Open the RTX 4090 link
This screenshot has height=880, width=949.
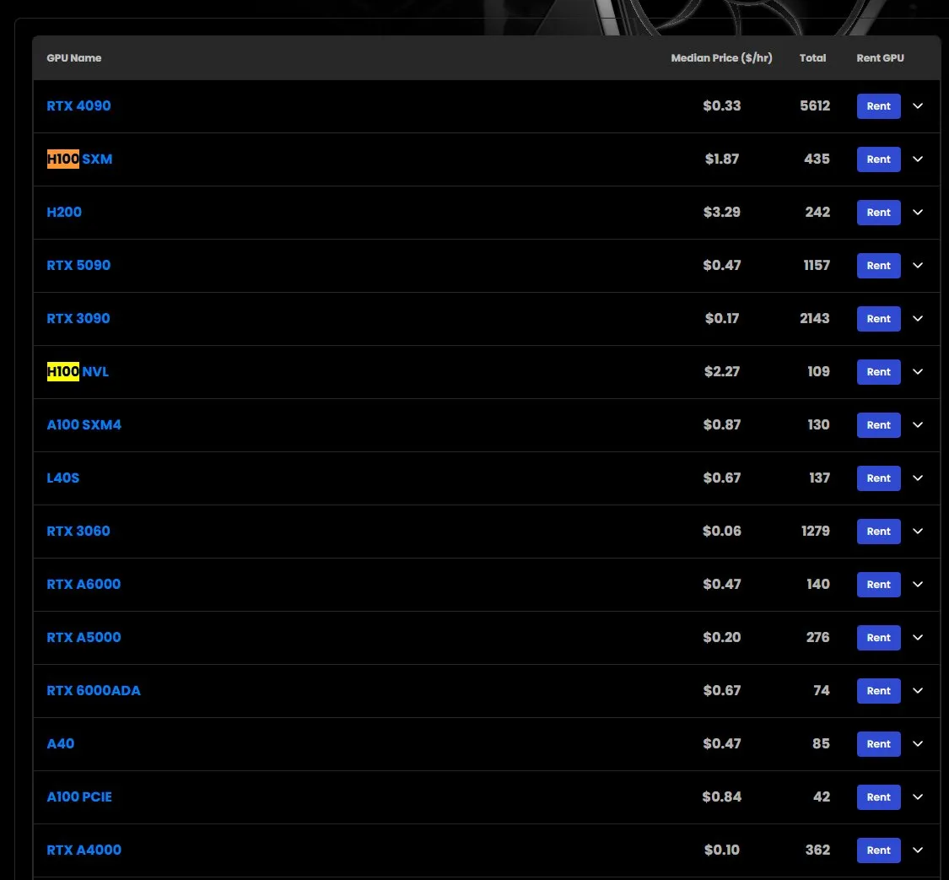click(x=78, y=106)
